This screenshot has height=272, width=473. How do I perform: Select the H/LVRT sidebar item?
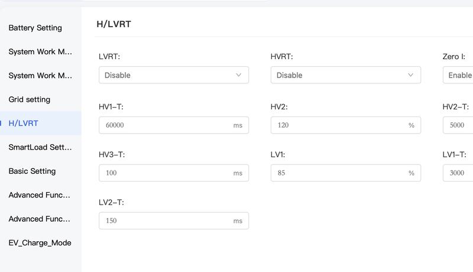40,124
